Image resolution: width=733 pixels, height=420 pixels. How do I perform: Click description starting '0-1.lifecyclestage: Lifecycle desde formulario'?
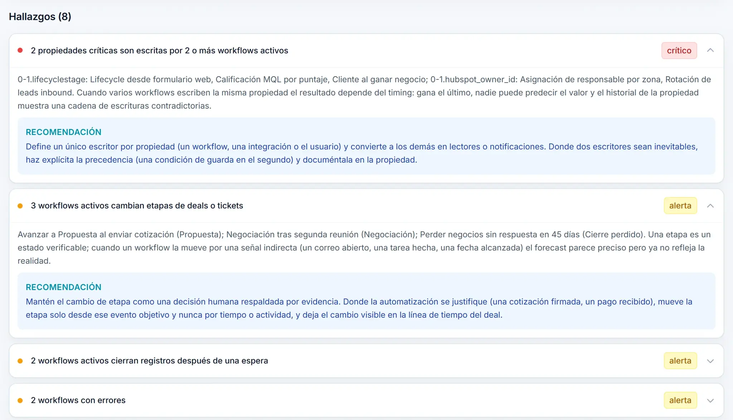click(x=364, y=93)
